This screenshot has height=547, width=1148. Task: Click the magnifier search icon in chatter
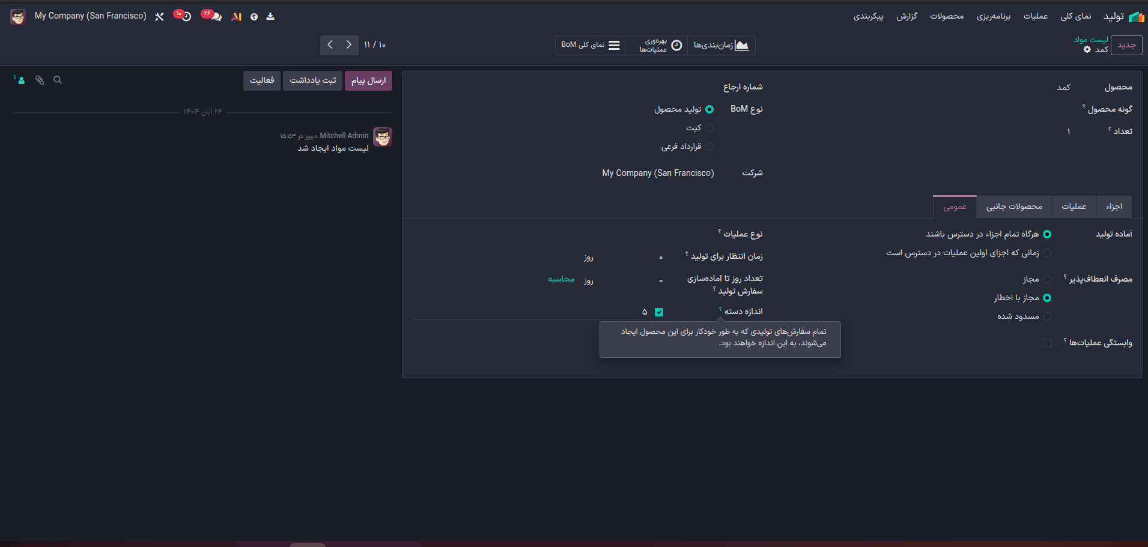58,80
